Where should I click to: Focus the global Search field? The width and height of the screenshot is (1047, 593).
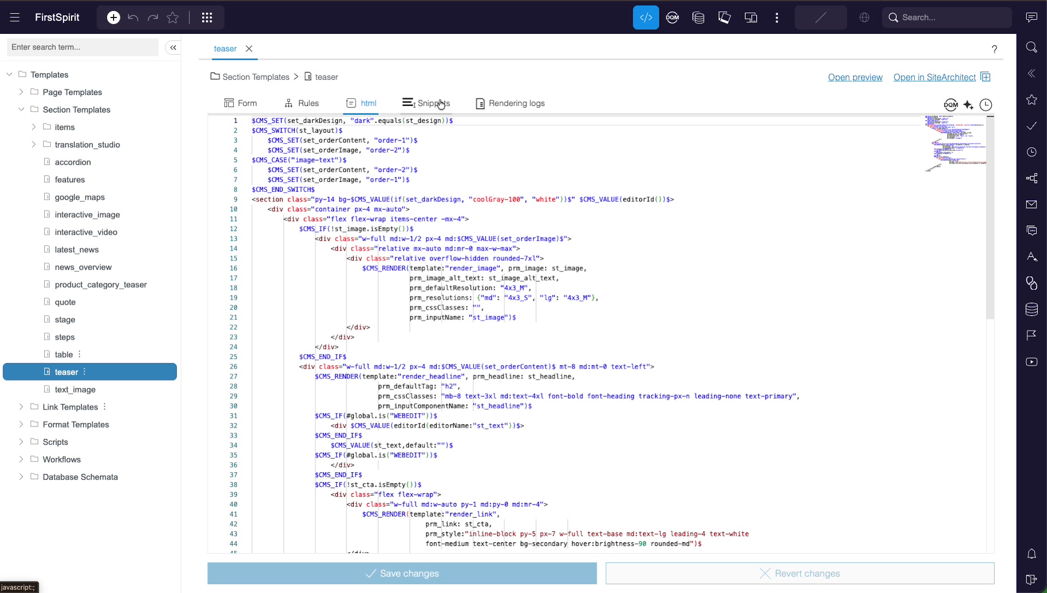coord(947,17)
